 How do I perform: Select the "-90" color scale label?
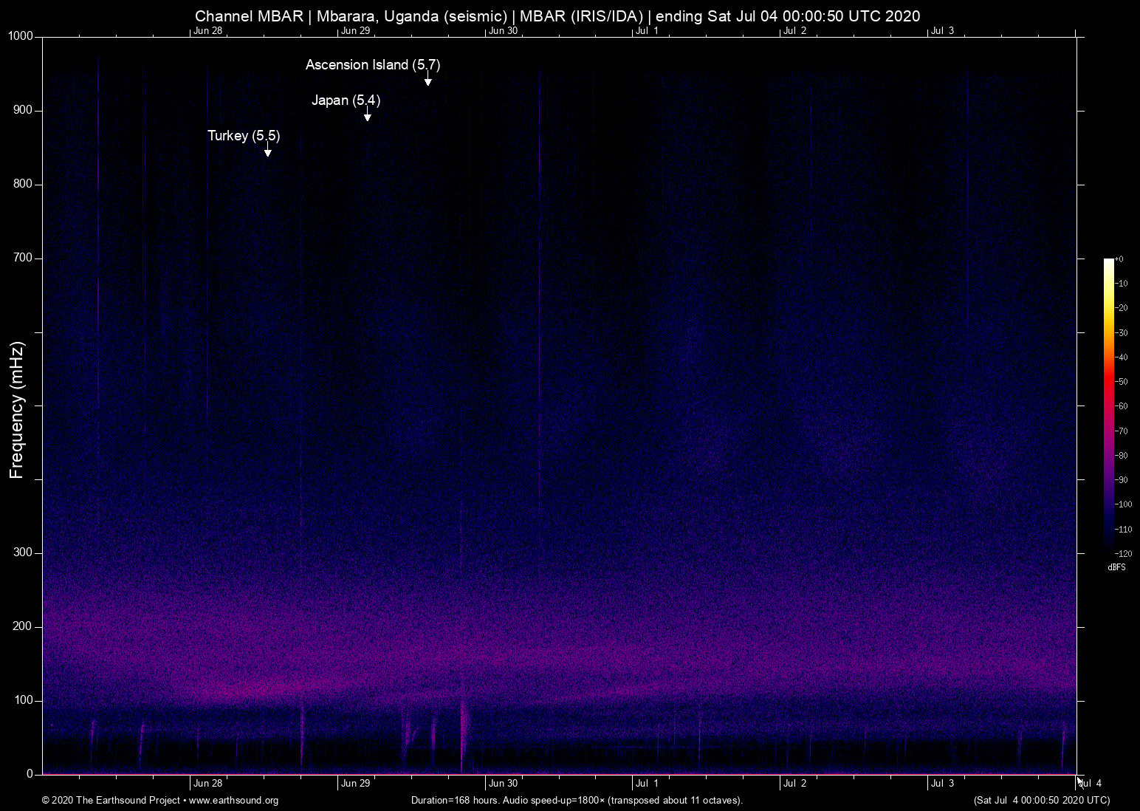pos(1122,480)
